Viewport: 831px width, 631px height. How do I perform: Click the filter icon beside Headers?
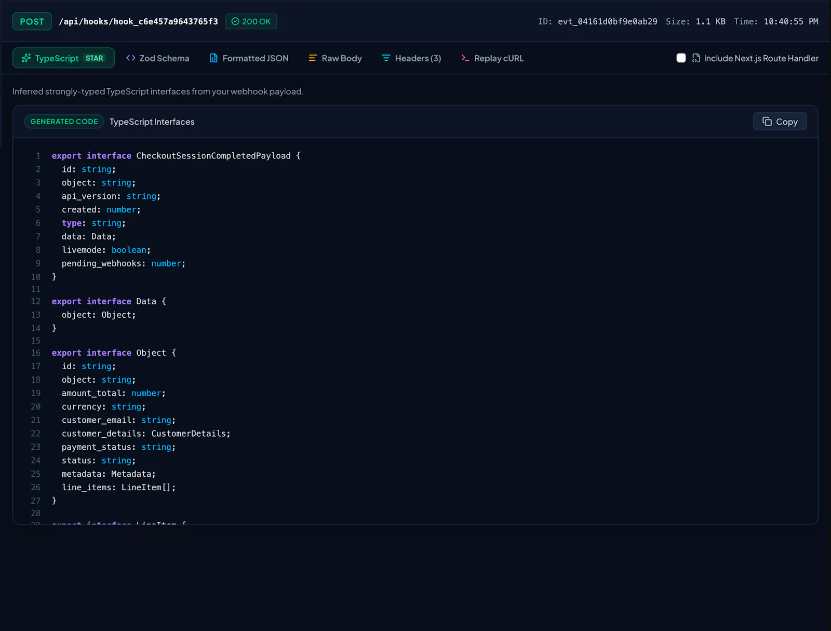[386, 58]
